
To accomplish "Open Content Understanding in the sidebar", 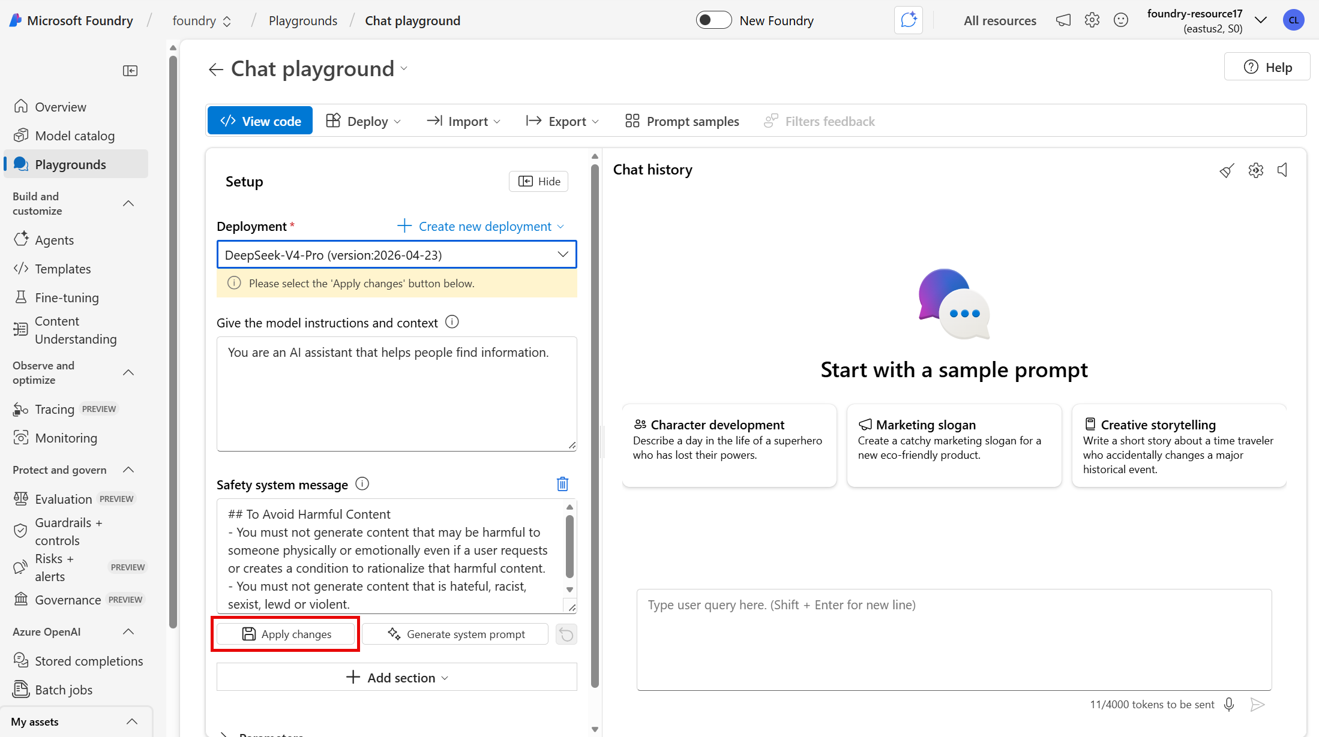I will tap(76, 330).
